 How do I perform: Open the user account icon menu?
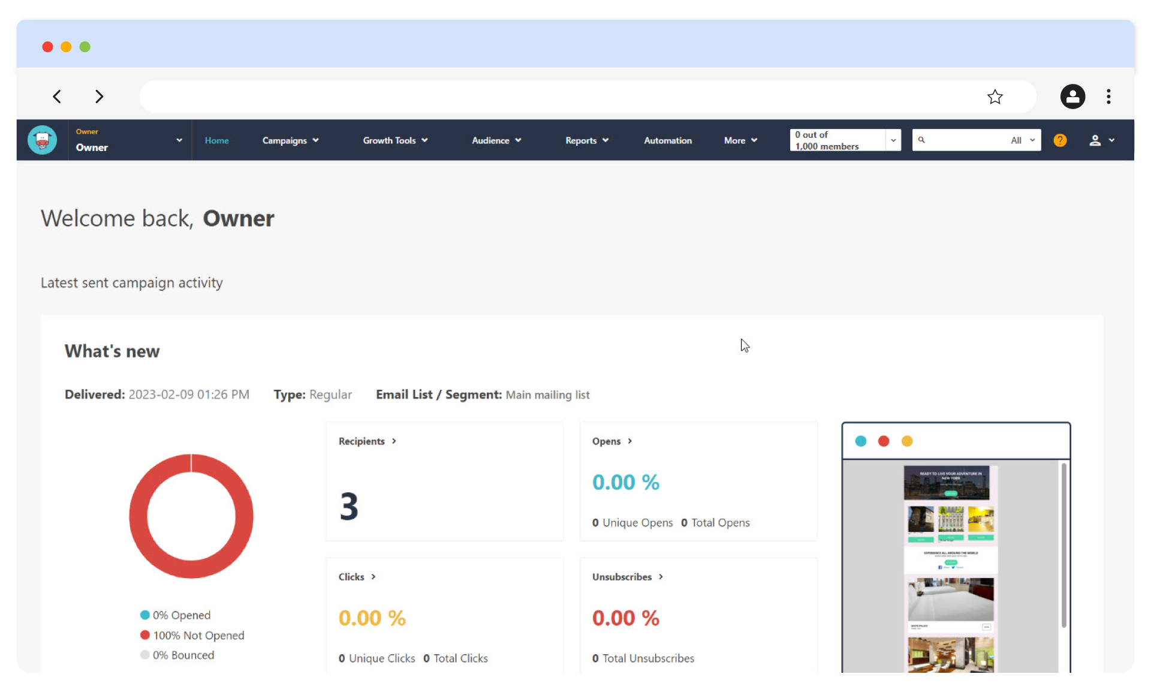pyautogui.click(x=1101, y=140)
